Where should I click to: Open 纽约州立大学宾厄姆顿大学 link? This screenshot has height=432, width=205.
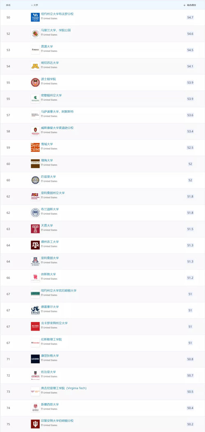tap(59, 290)
